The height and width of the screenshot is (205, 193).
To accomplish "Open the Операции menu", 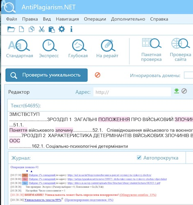I will 95,19.
